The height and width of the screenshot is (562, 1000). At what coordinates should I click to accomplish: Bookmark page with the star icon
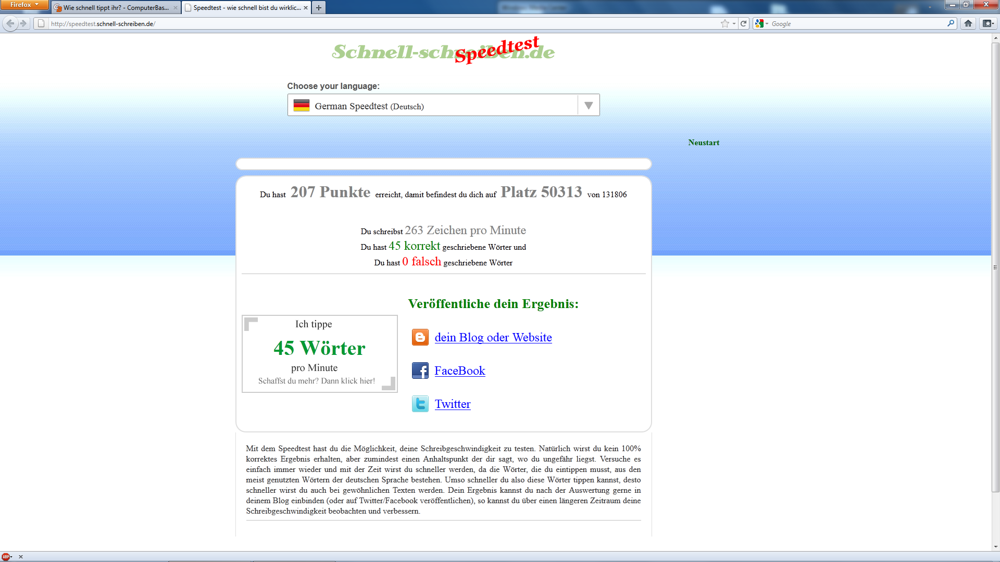click(x=724, y=23)
